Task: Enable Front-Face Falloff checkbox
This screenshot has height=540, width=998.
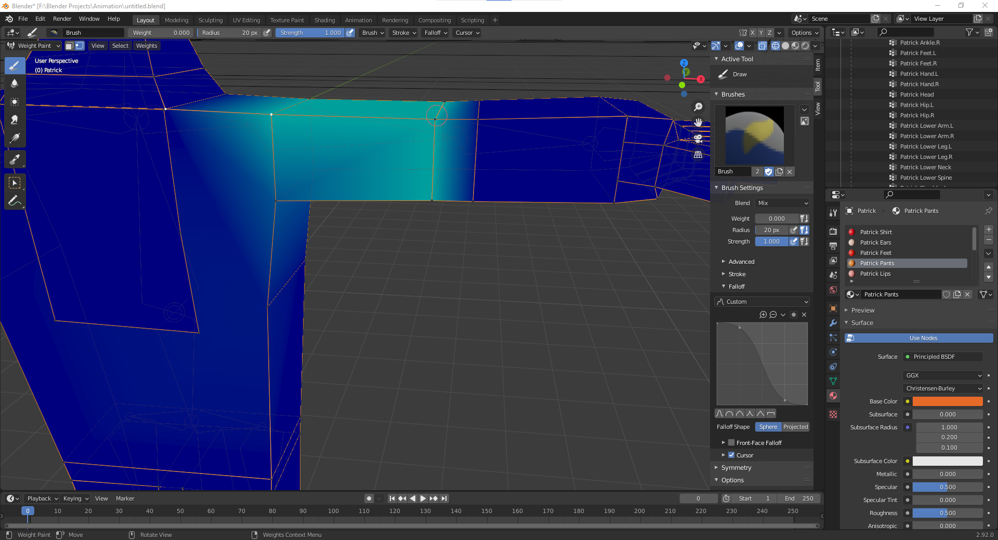Action: [731, 443]
